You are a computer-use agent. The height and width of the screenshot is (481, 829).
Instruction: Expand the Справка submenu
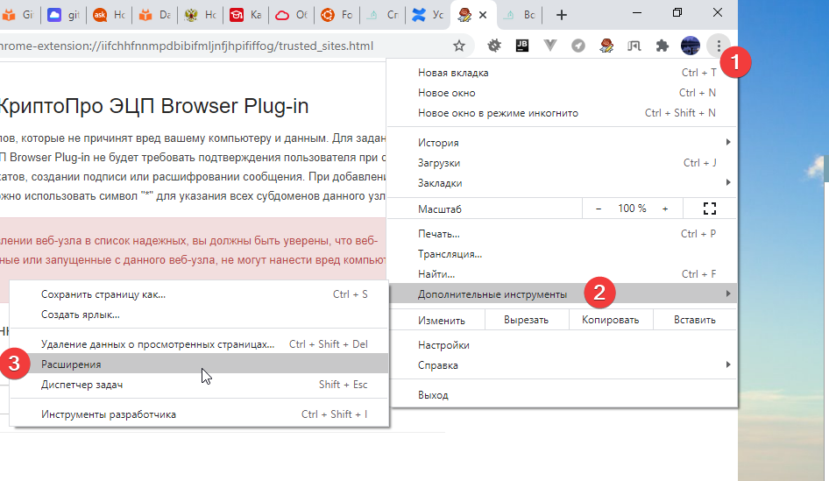click(563, 364)
